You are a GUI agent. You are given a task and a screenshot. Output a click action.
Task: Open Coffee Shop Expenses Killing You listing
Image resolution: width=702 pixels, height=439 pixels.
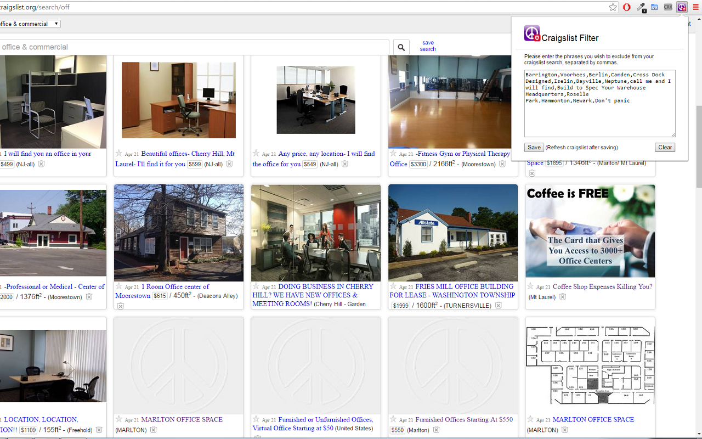603,286
